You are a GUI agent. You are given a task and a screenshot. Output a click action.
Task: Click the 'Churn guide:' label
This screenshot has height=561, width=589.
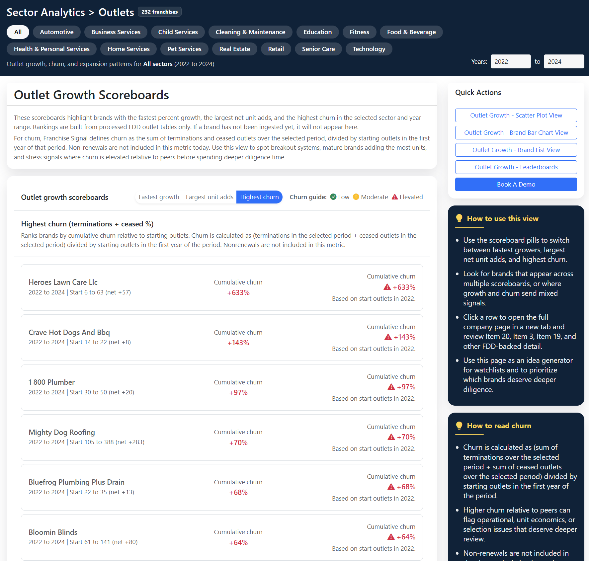click(x=308, y=197)
